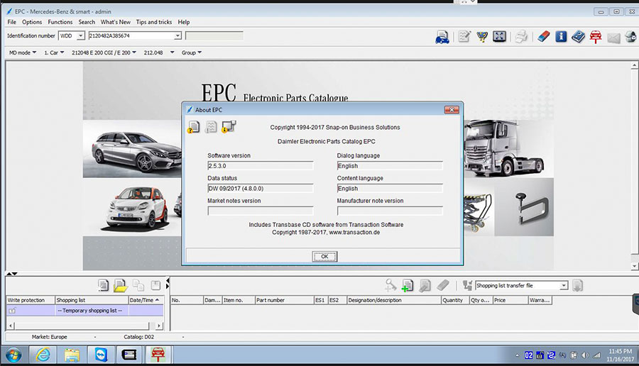The image size is (639, 366).
Task: Click the Data status field
Action: click(x=261, y=189)
